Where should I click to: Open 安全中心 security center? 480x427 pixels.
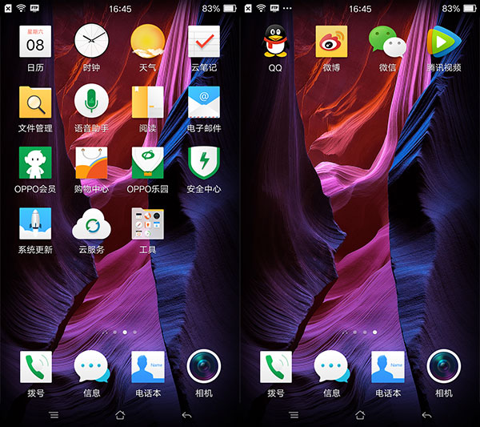204,163
